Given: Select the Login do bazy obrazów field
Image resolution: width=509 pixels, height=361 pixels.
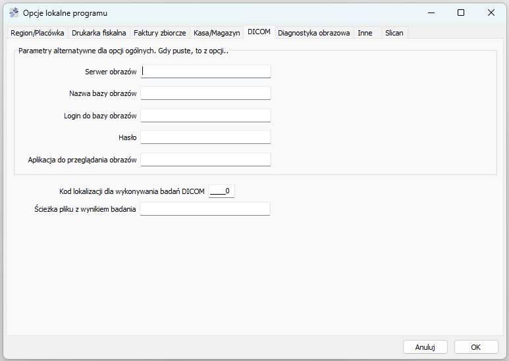Looking at the screenshot, I should [205, 116].
